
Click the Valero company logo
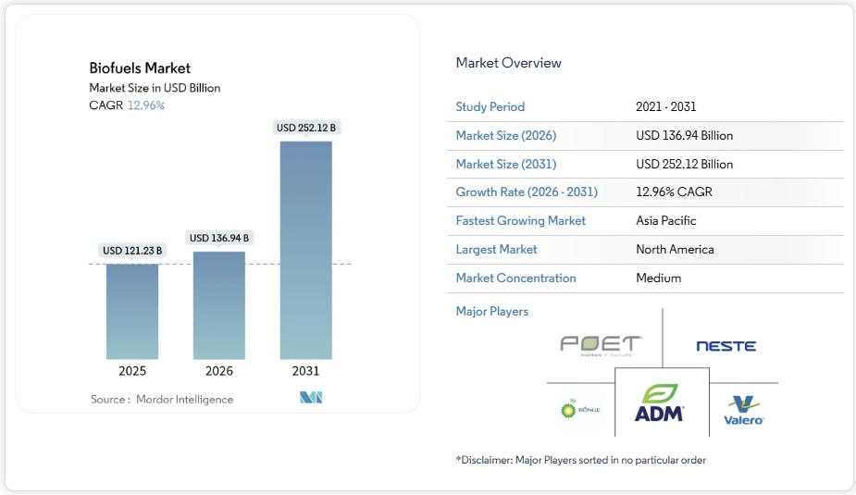coord(744,410)
